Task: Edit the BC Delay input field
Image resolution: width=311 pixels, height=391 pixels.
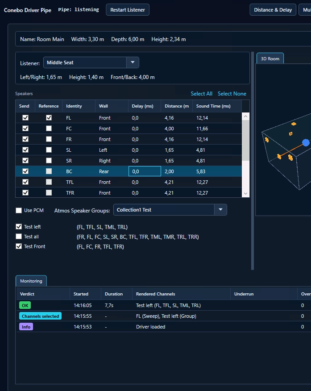Action: (x=145, y=171)
